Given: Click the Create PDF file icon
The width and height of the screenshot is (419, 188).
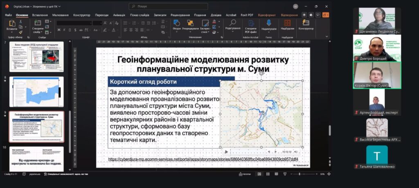Looking at the screenshot, I should 250,24.
